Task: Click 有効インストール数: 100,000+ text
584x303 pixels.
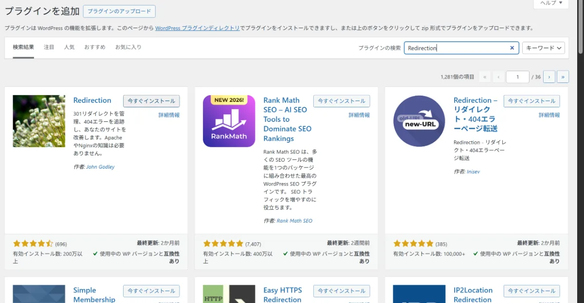Action: pos(429,254)
